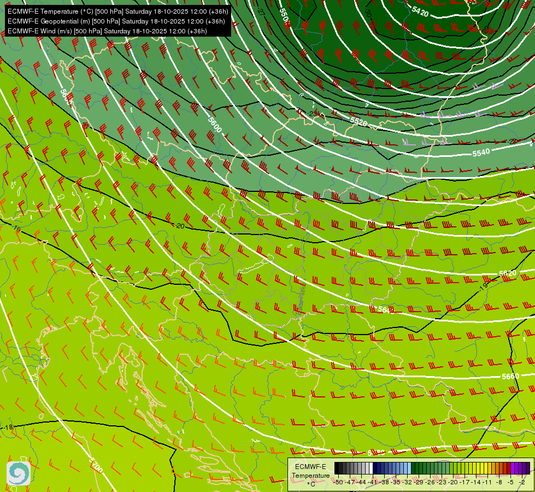
Task: Click the -38 tick label in the legend
Action: [x=384, y=483]
